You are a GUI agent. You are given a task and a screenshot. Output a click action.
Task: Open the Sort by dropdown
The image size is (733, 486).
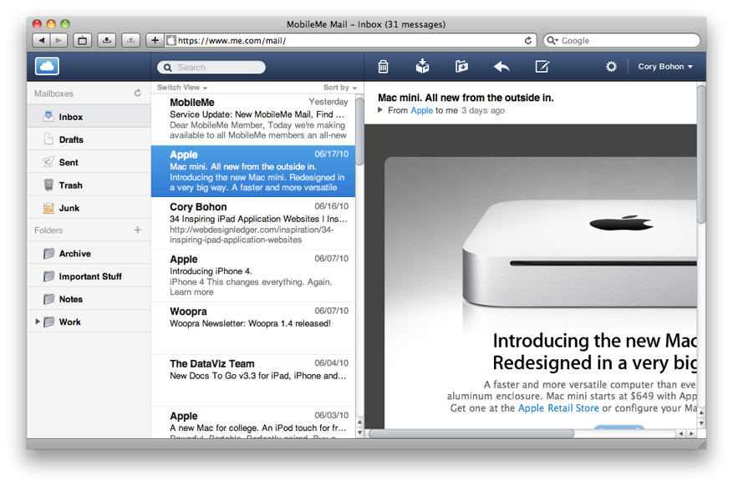pos(340,88)
